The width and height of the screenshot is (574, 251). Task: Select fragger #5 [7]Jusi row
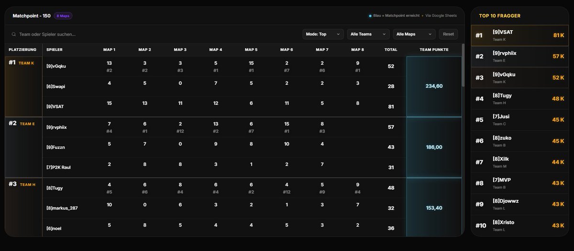pos(521,120)
